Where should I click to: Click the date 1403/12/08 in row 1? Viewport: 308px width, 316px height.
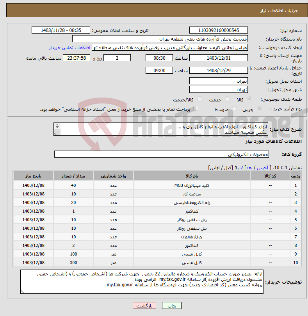(34, 185)
